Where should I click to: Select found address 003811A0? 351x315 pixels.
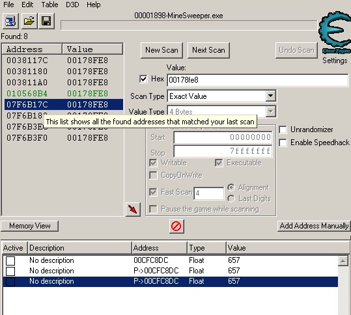64,83
